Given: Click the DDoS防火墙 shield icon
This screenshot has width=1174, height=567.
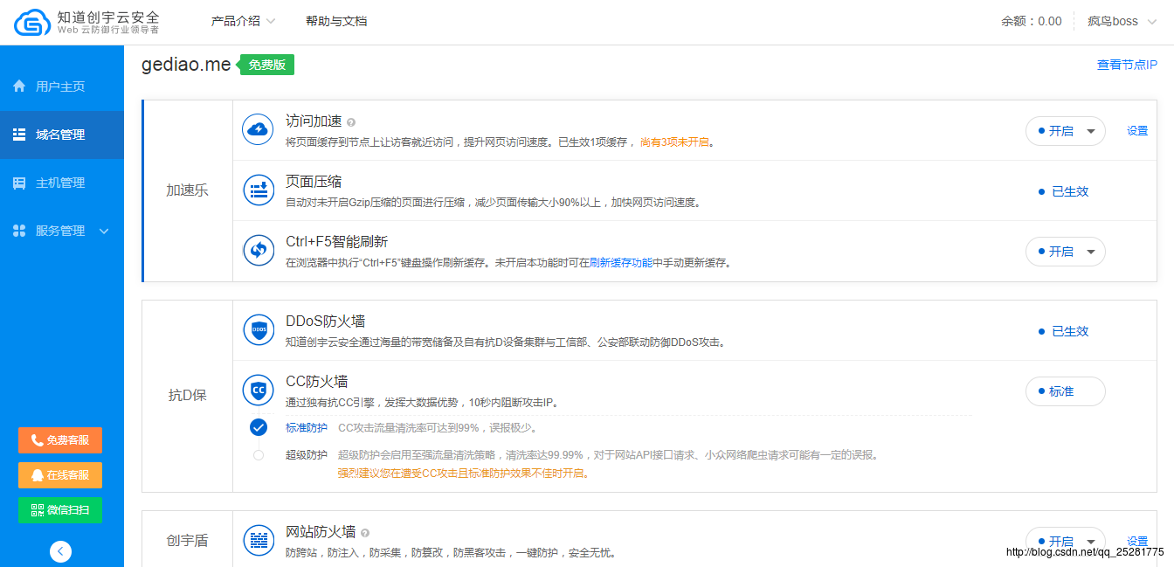Looking at the screenshot, I should [x=258, y=330].
